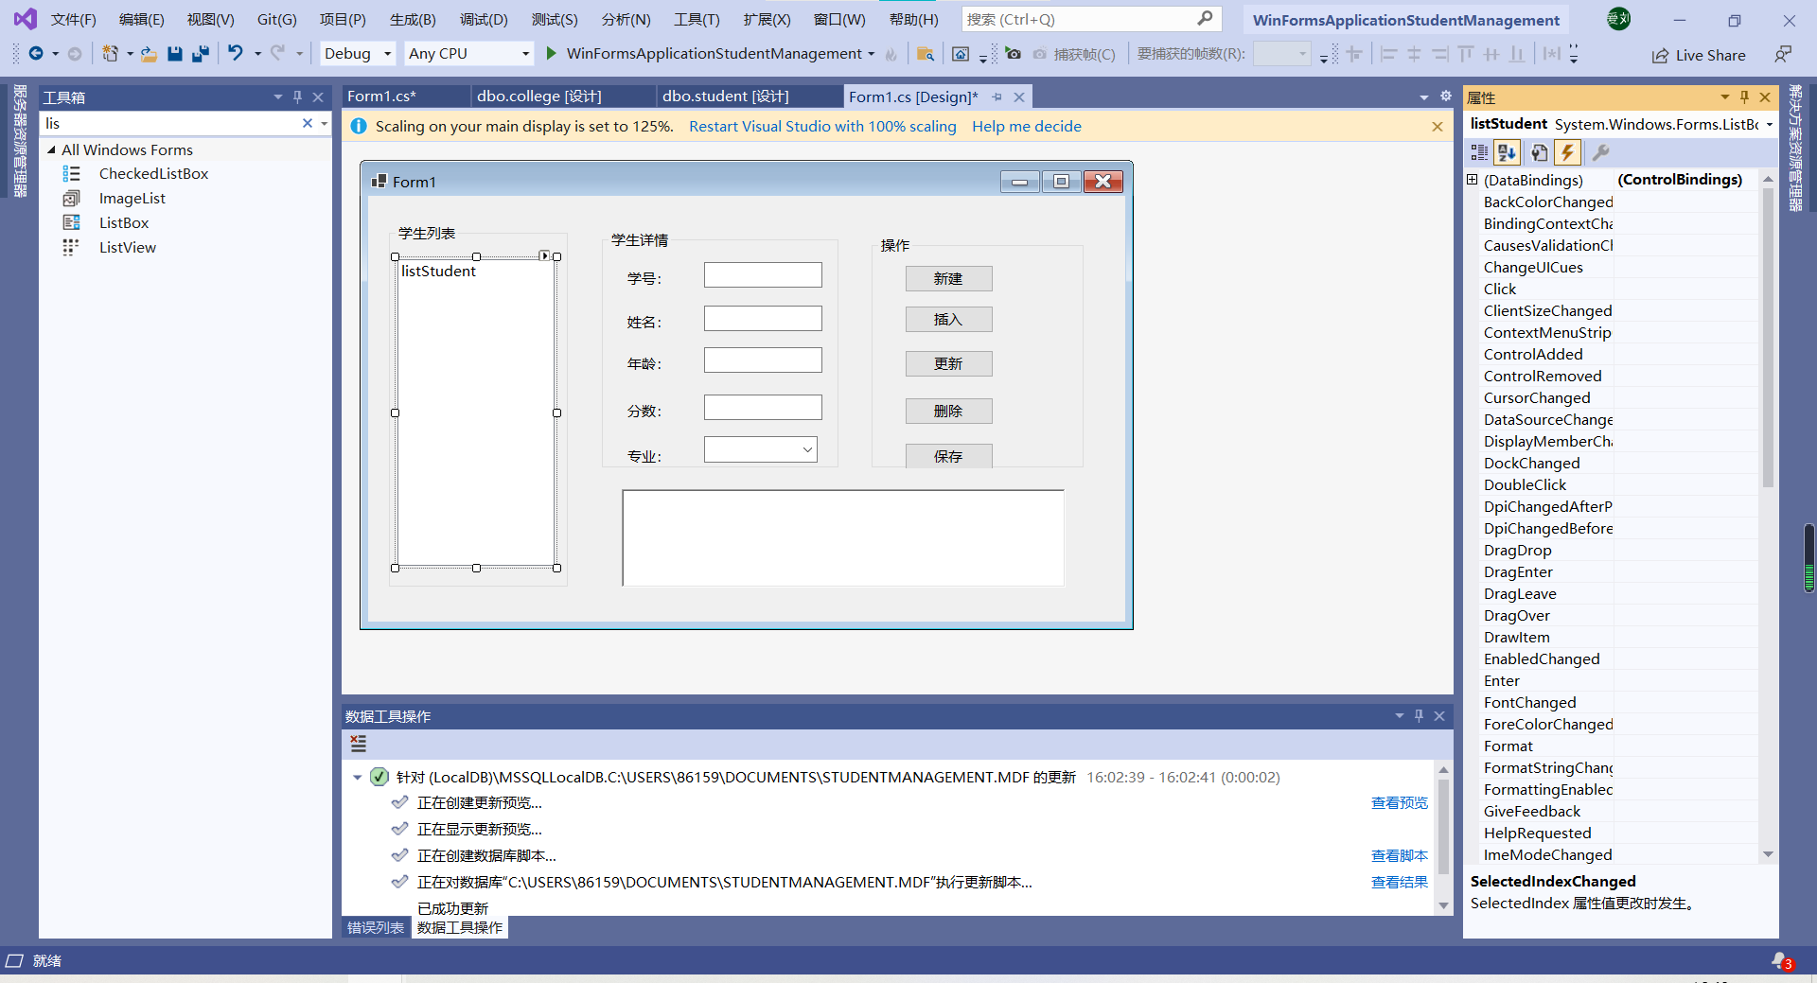The height and width of the screenshot is (983, 1817).
Task: Switch to the dbo.student [设计] tab
Action: (724, 96)
